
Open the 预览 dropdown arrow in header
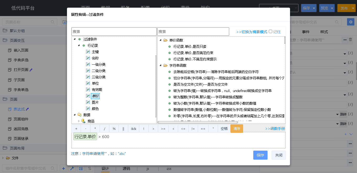tap(332, 8)
